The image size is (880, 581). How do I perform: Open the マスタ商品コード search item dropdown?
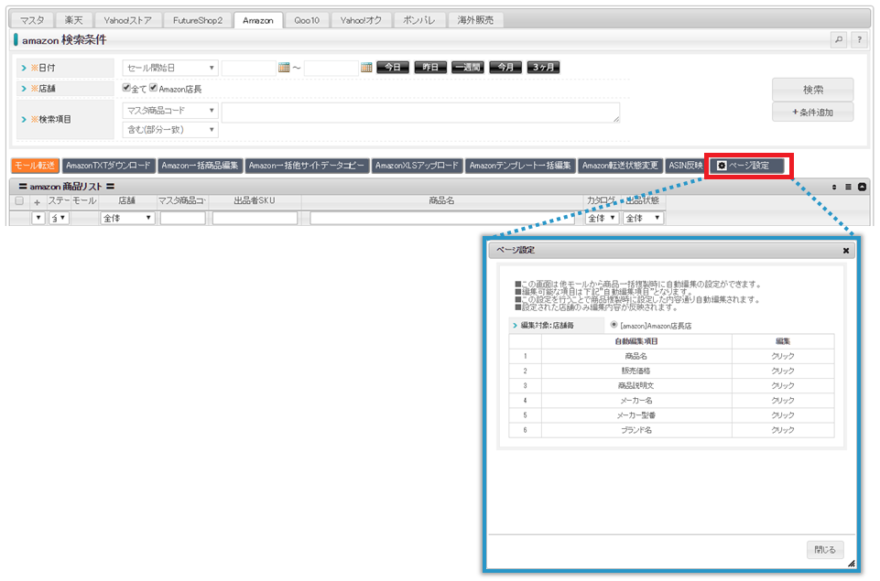170,111
